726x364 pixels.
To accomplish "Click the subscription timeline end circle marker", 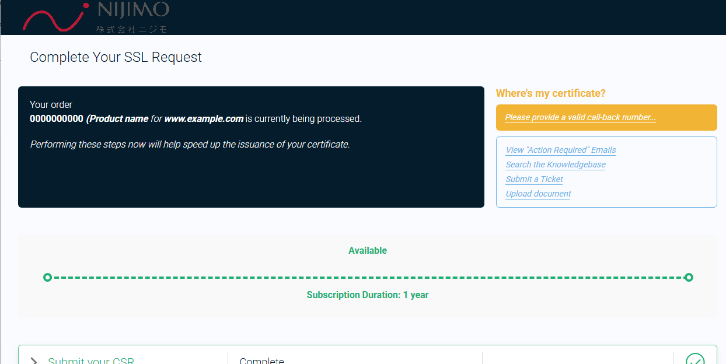I will 689,277.
